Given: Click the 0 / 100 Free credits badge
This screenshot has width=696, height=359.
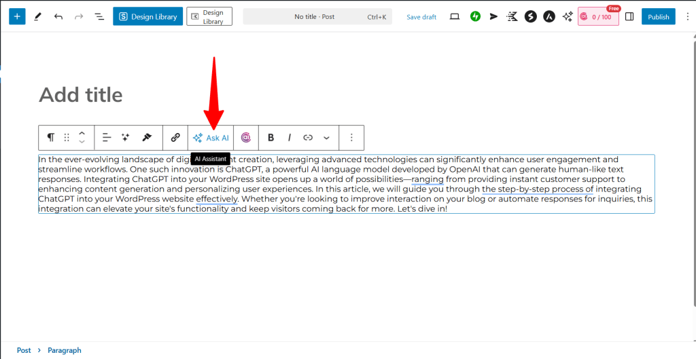Looking at the screenshot, I should tap(598, 16).
